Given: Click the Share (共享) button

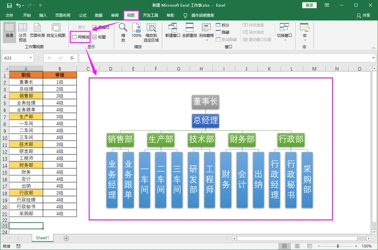Looking at the screenshot, I should (x=364, y=15).
